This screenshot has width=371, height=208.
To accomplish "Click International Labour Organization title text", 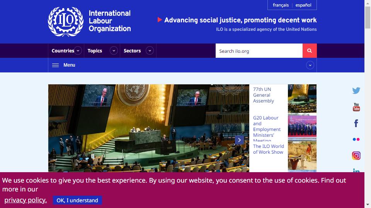I will tap(110, 21).
